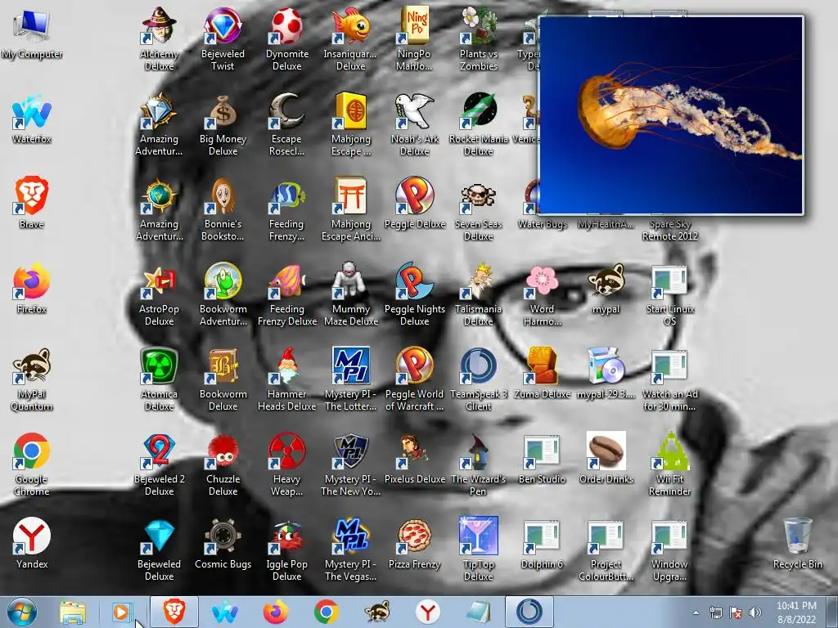
Task: Select the Google Chrome desktop shortcut
Action: click(x=32, y=464)
